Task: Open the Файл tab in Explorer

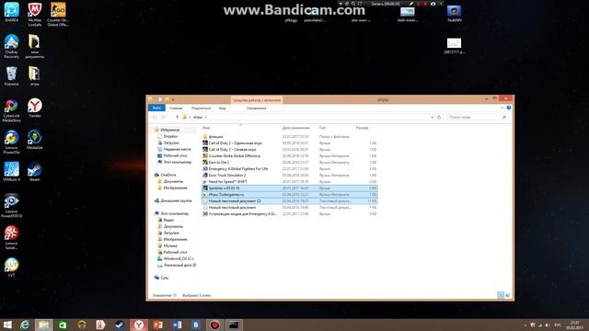Action: [156, 108]
